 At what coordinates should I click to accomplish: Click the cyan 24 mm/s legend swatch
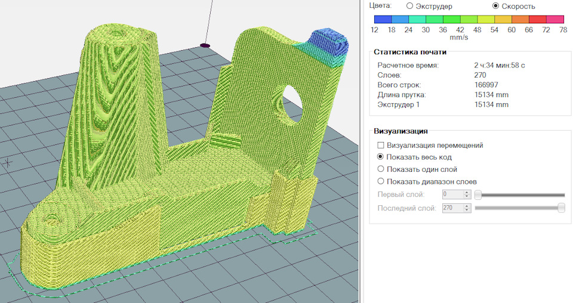coord(417,19)
